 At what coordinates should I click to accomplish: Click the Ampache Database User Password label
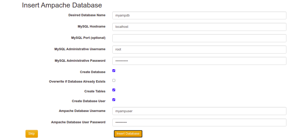(x=78, y=122)
